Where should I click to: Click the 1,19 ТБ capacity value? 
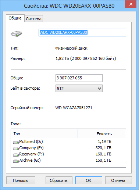pyautogui.click(x=104, y=142)
